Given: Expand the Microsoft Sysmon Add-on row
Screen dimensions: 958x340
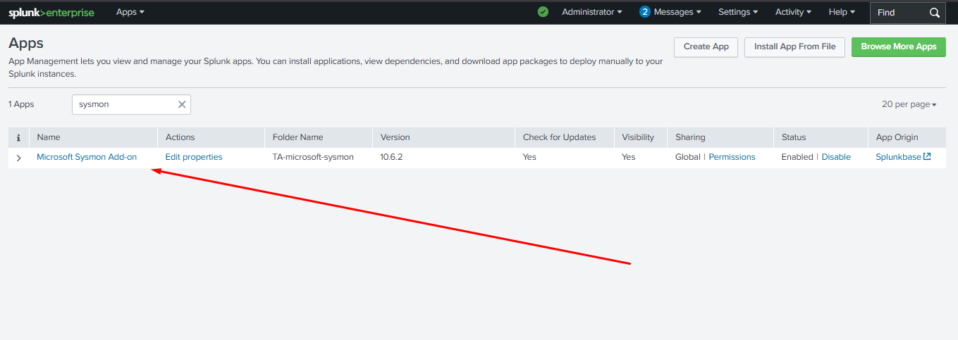Looking at the screenshot, I should click(x=19, y=158).
